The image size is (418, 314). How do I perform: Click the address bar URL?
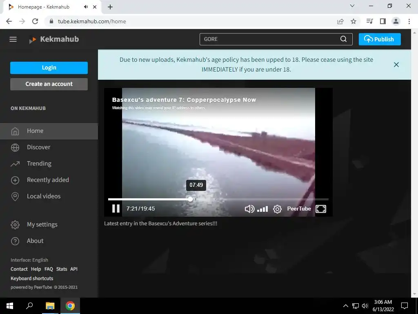pyautogui.click(x=92, y=21)
